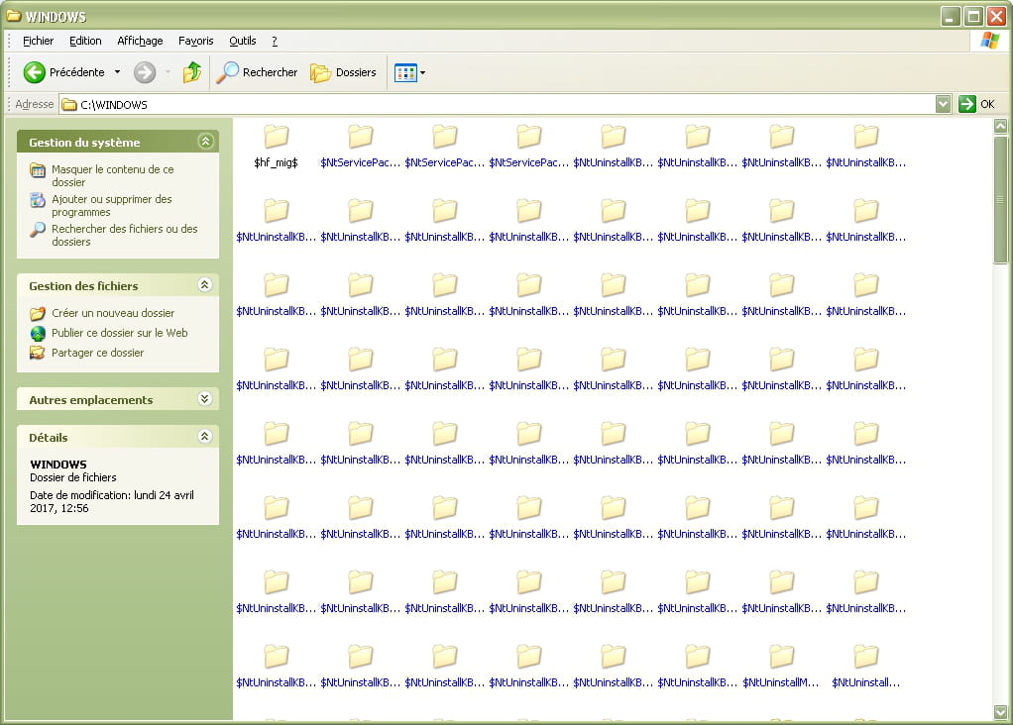Open the Précédente history dropdown arrow

[117, 72]
